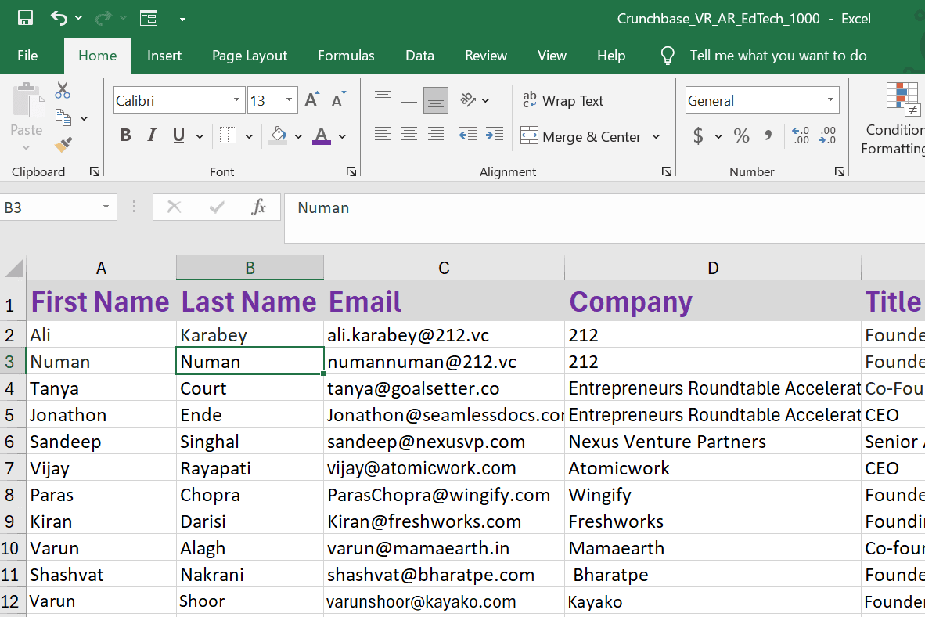Click Insert Function fx icon

[x=258, y=207]
